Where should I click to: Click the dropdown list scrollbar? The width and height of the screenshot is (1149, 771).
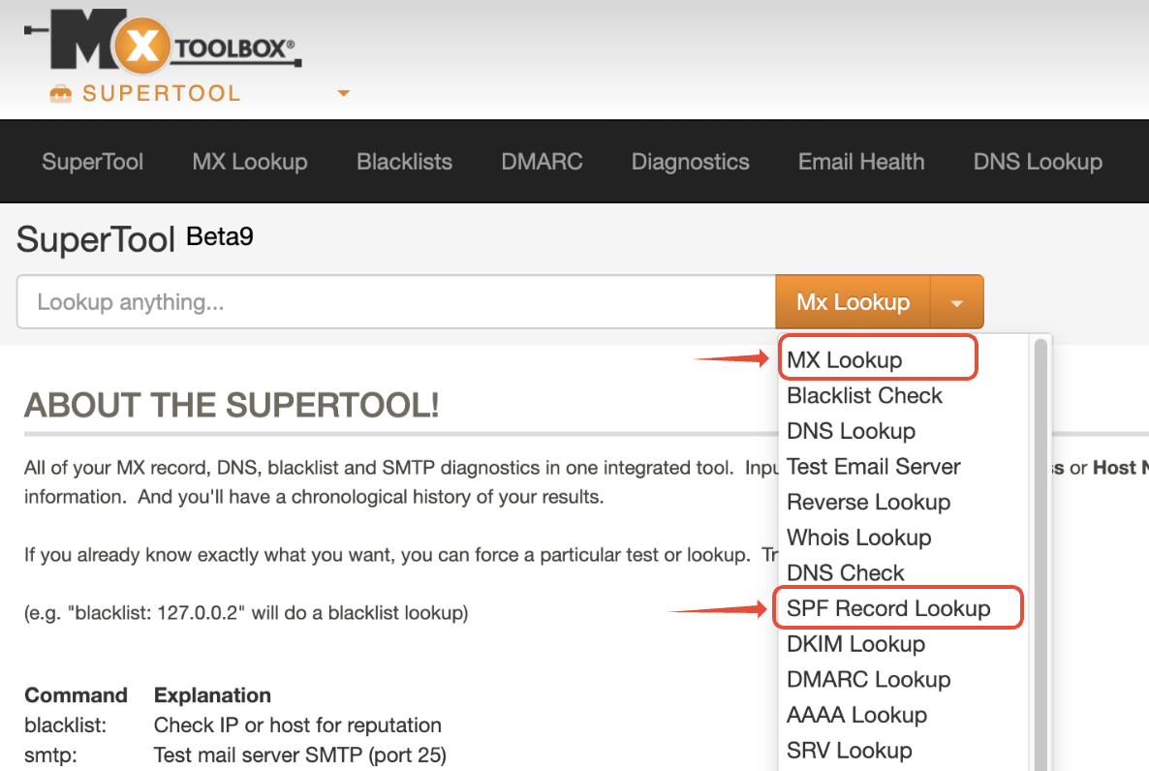1041,542
